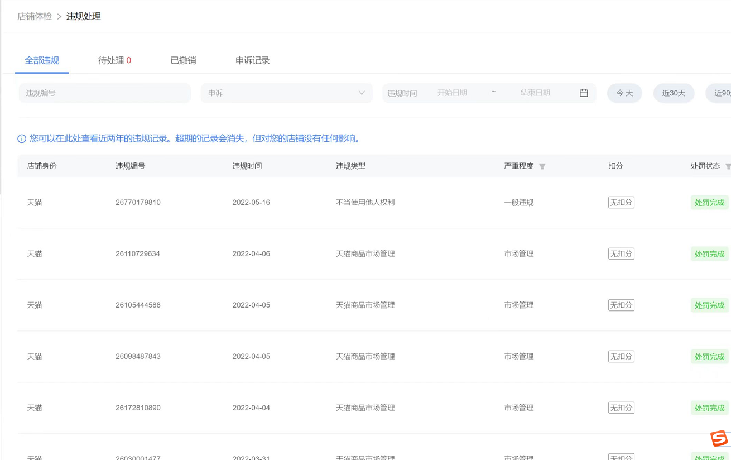Viewport: 731px width, 460px height.
Task: Switch to 全部违规 tab
Action: [42, 60]
